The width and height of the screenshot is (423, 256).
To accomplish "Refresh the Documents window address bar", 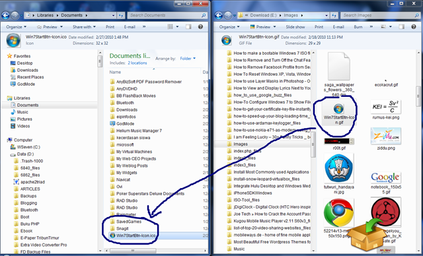I will (121, 16).
